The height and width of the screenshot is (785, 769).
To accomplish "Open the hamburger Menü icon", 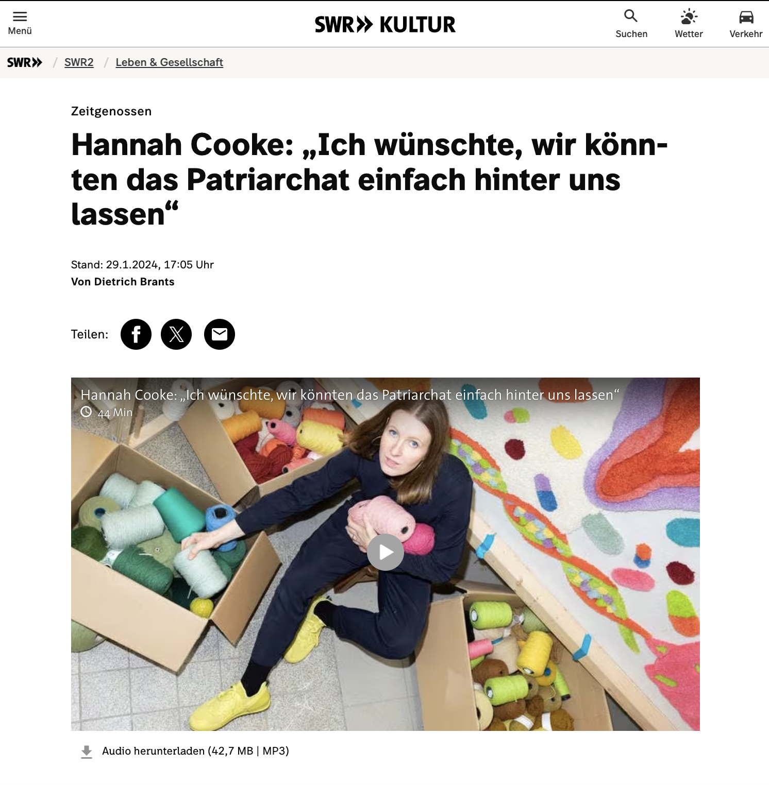I will point(20,16).
